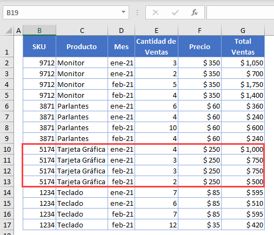274x235 pixels.
Task: Select column D header
Action: point(121,30)
